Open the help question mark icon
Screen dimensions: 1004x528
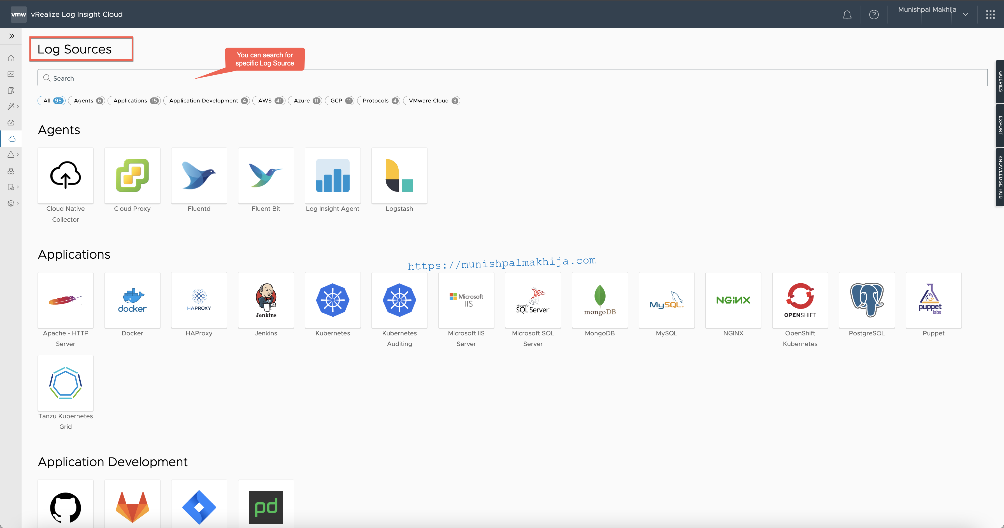tap(874, 15)
